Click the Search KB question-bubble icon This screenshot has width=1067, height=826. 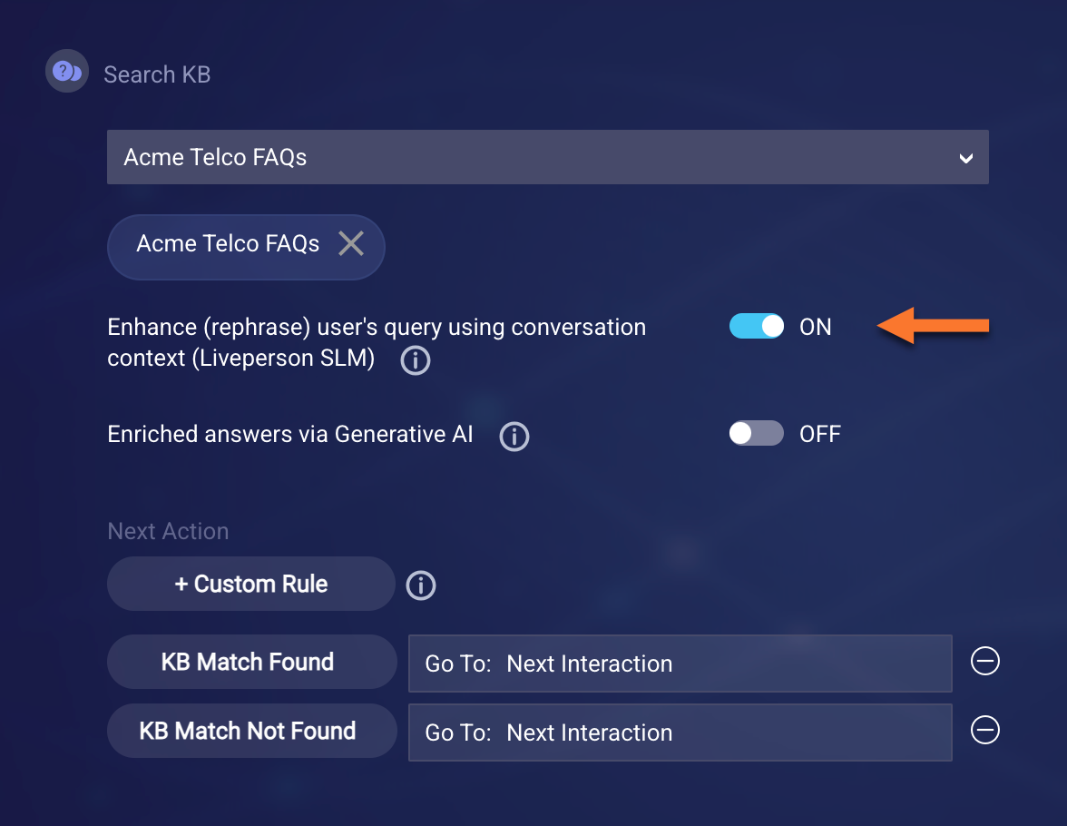click(66, 72)
